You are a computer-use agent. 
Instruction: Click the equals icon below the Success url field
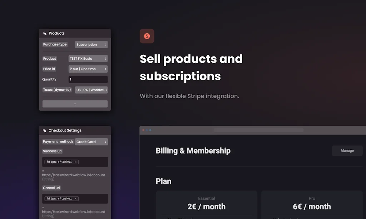[43, 170]
